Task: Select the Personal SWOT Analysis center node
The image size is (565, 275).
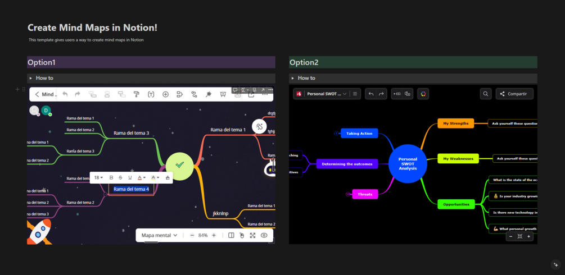Action: [408, 164]
